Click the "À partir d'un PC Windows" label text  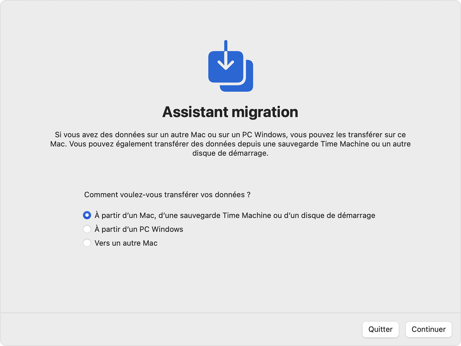click(139, 229)
